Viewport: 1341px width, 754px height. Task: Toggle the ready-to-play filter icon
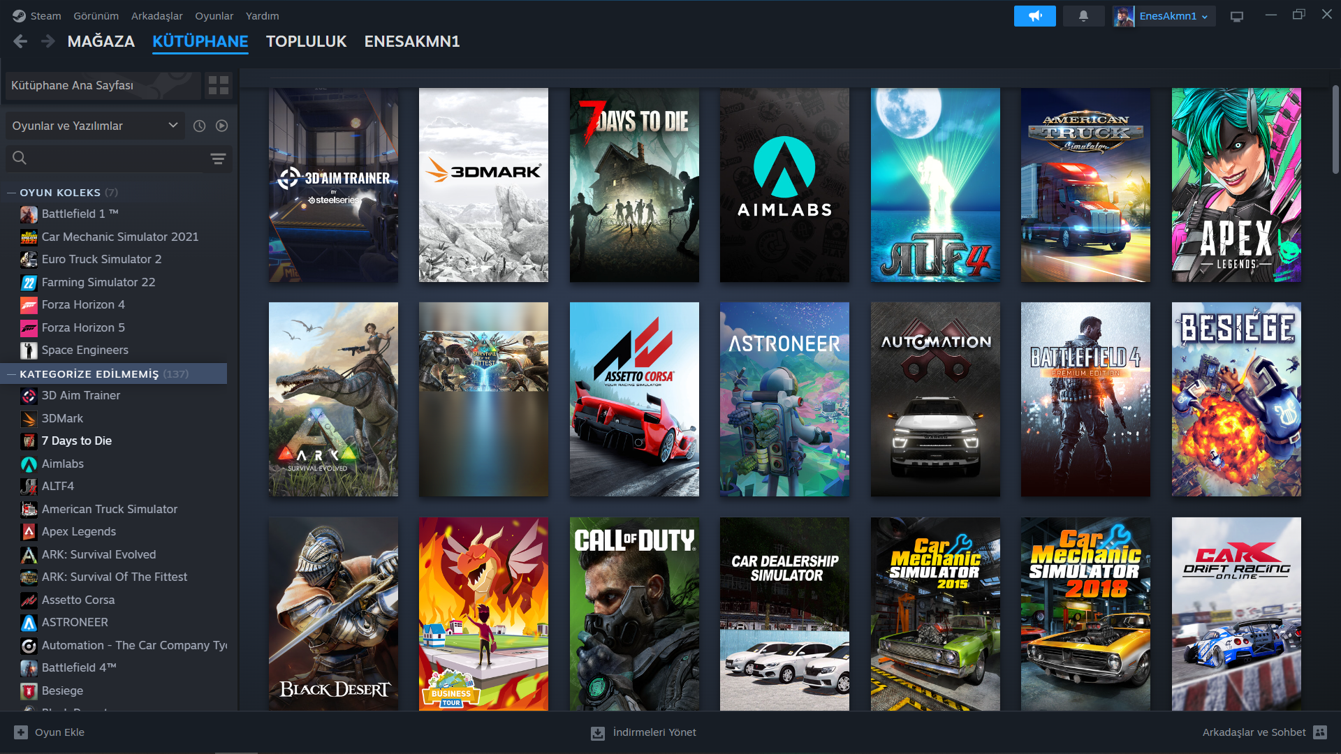click(222, 126)
